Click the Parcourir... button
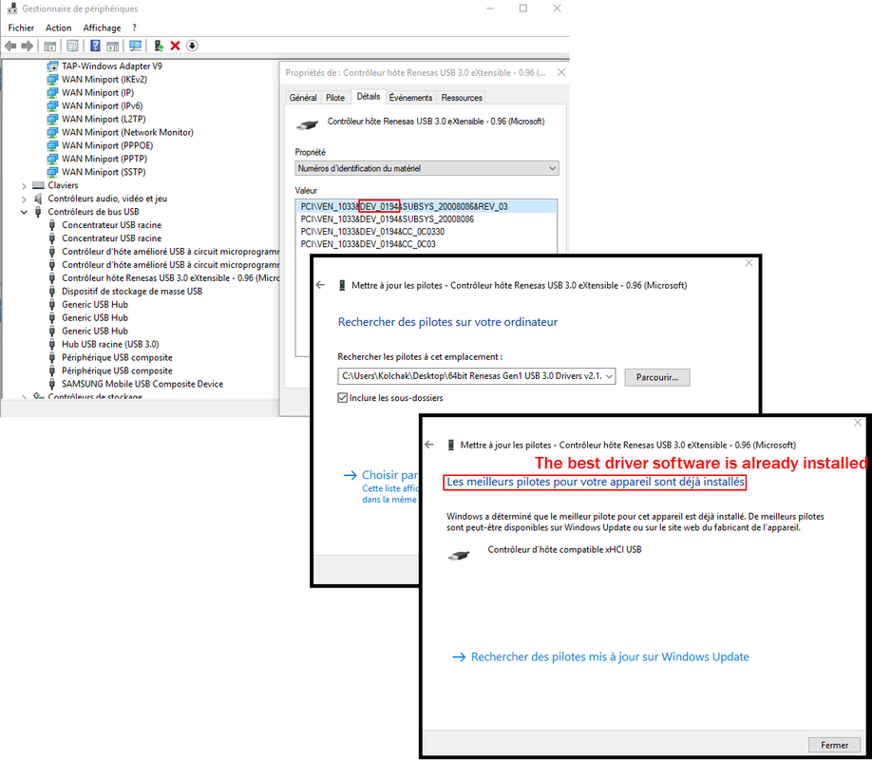The height and width of the screenshot is (760, 872). pyautogui.click(x=656, y=377)
